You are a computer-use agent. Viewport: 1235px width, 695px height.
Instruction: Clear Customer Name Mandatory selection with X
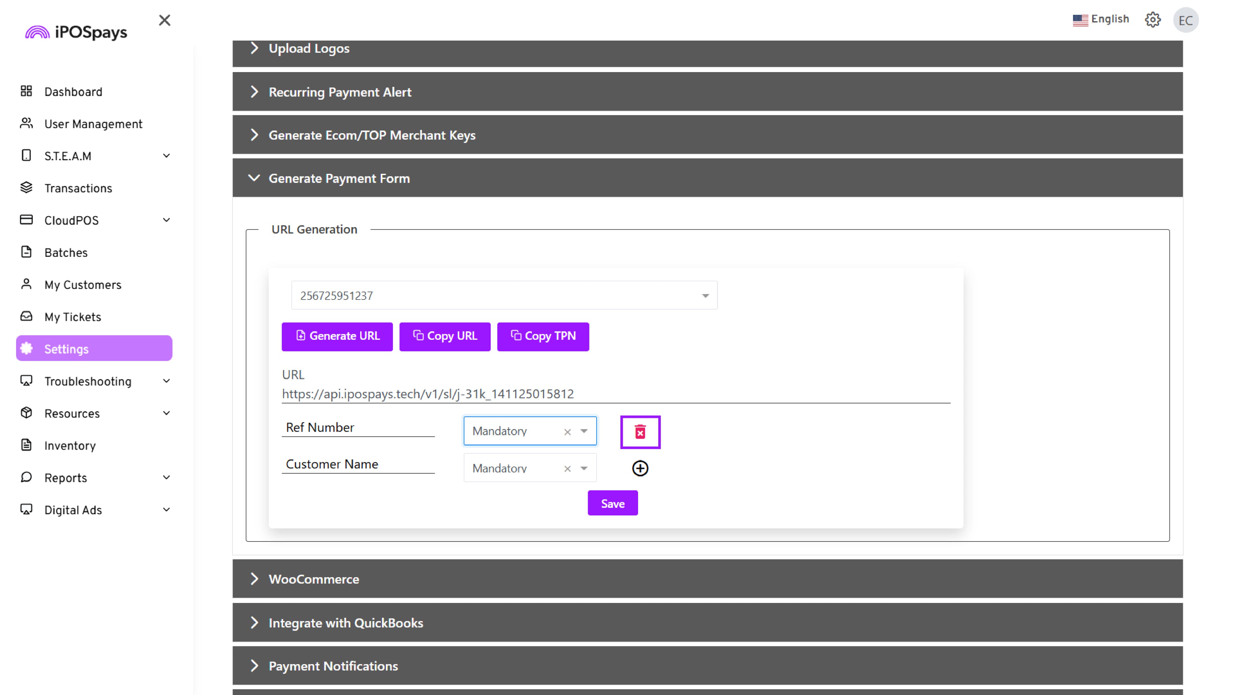pos(567,468)
